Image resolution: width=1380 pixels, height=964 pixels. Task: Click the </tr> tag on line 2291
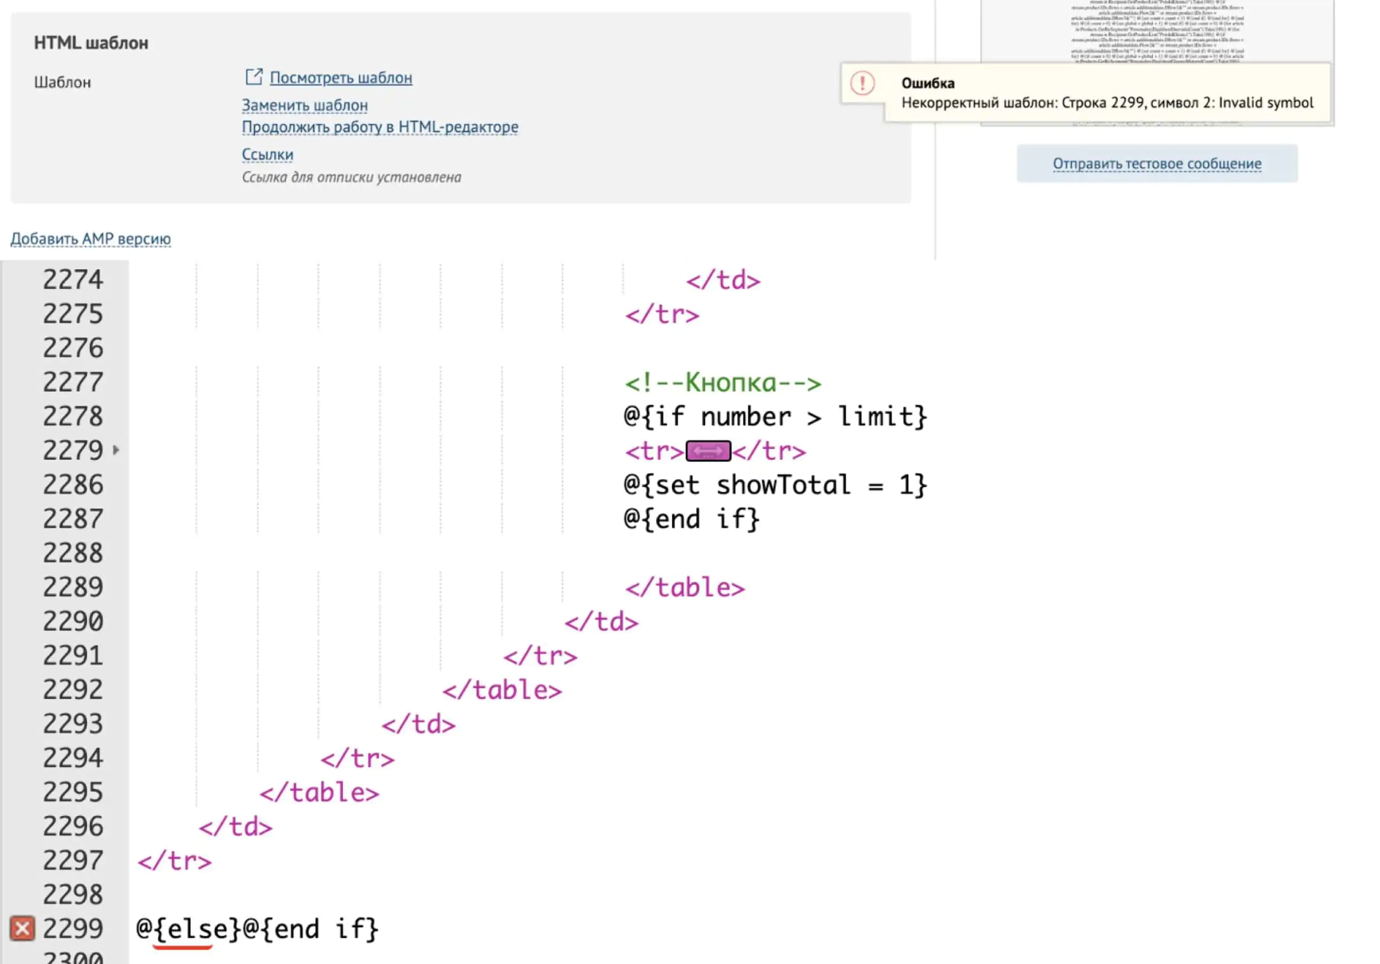pos(540,656)
